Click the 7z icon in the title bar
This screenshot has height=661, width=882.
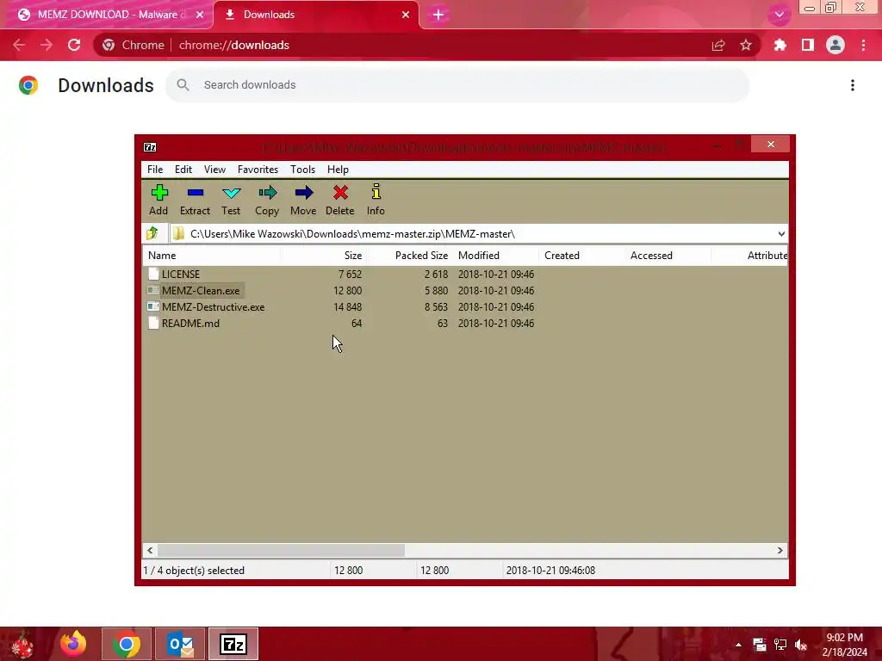(x=150, y=147)
